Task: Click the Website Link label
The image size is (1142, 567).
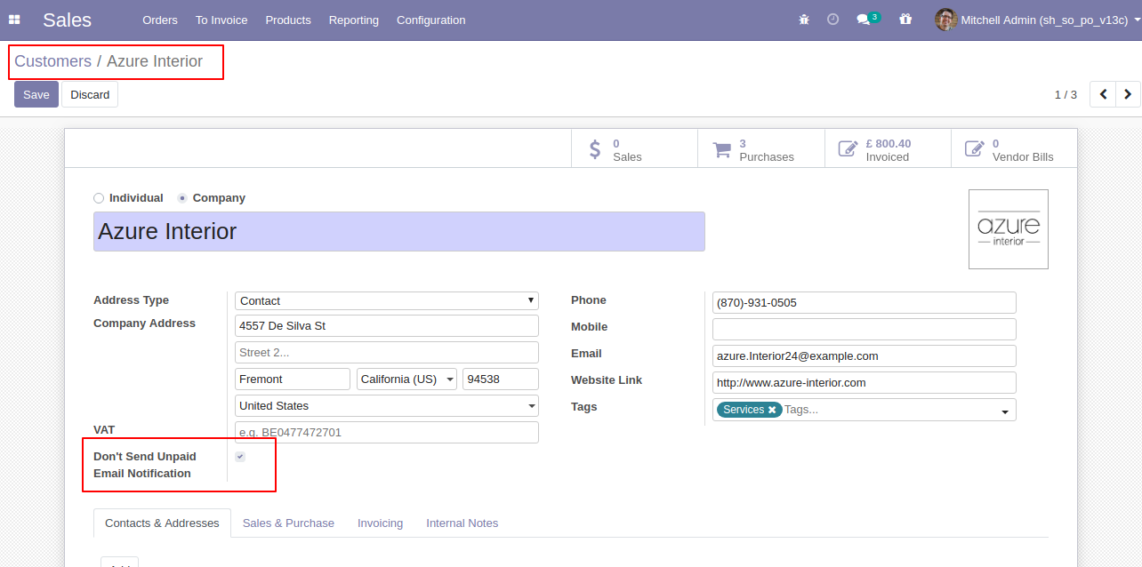Action: pyautogui.click(x=607, y=380)
